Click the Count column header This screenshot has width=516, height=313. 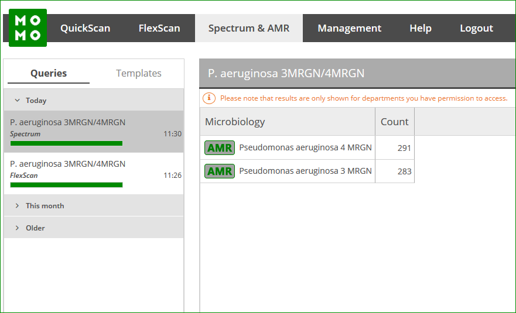point(395,122)
